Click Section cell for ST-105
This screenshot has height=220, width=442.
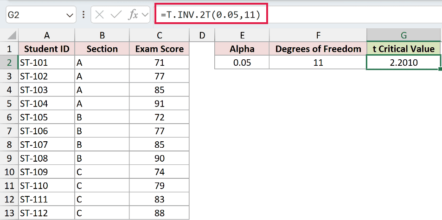click(102, 117)
